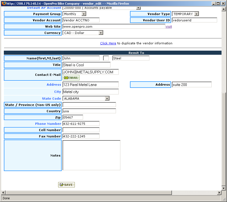227x202 pixels.
Task: Focus the Cell Number field
Action: [81, 130]
